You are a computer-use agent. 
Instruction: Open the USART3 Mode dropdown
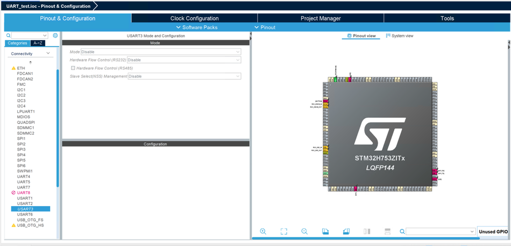161,52
